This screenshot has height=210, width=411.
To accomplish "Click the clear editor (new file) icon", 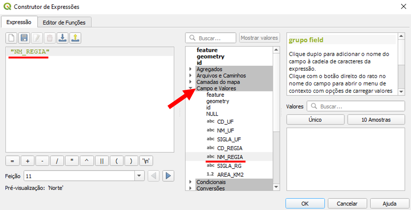I will (x=12, y=38).
